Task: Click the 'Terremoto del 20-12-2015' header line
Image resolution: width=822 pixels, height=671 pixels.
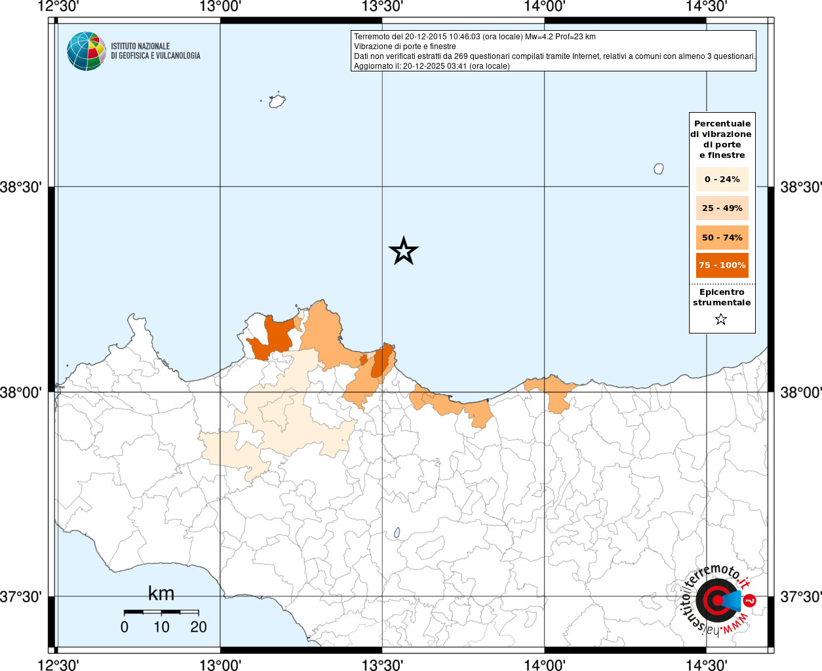Action: (475, 37)
